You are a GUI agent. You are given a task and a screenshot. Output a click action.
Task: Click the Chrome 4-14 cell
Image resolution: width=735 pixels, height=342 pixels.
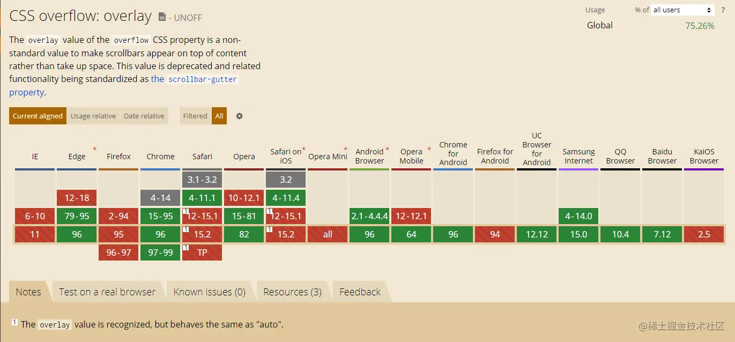[x=160, y=198]
